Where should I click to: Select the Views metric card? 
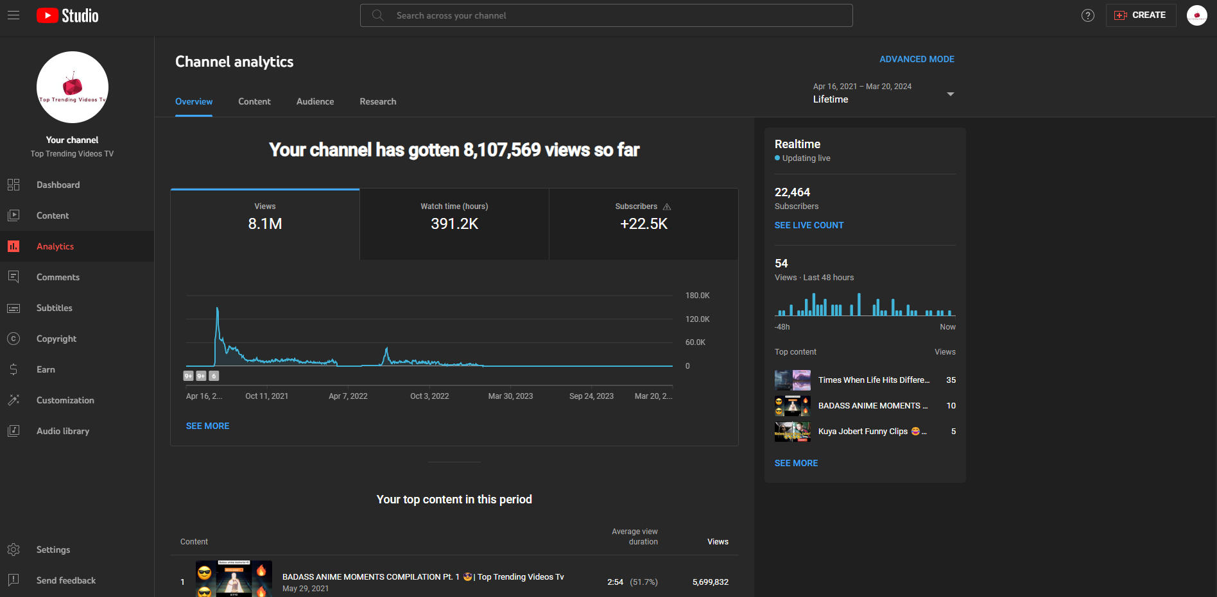click(x=265, y=224)
